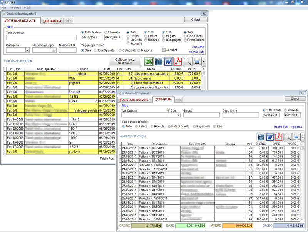This screenshot has height=232, width=308.
Task: Expand the Nazione gruppo combo box
Action: [54, 50]
